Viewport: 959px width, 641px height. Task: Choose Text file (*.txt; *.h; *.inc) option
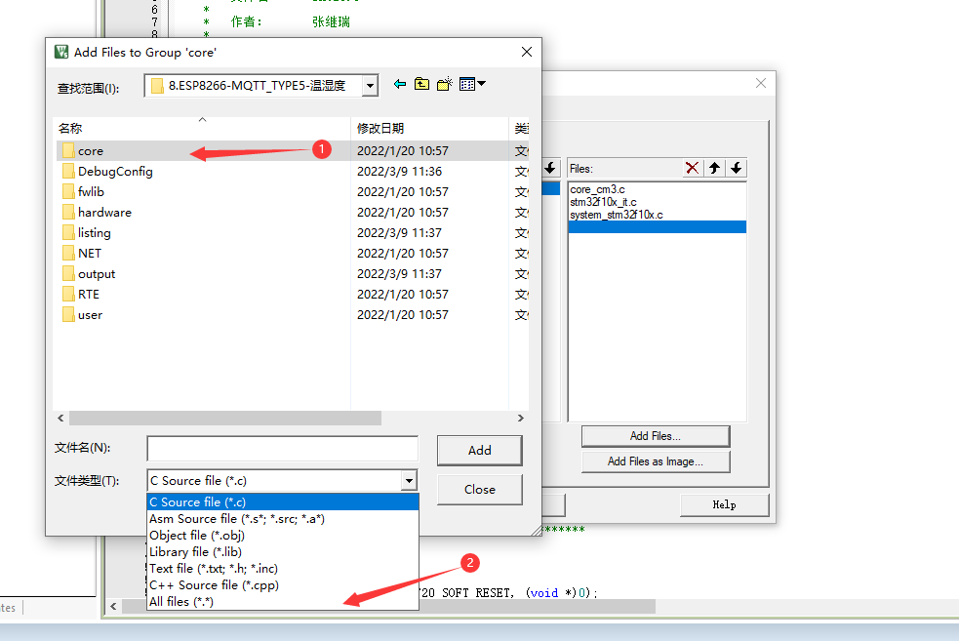[x=283, y=568]
